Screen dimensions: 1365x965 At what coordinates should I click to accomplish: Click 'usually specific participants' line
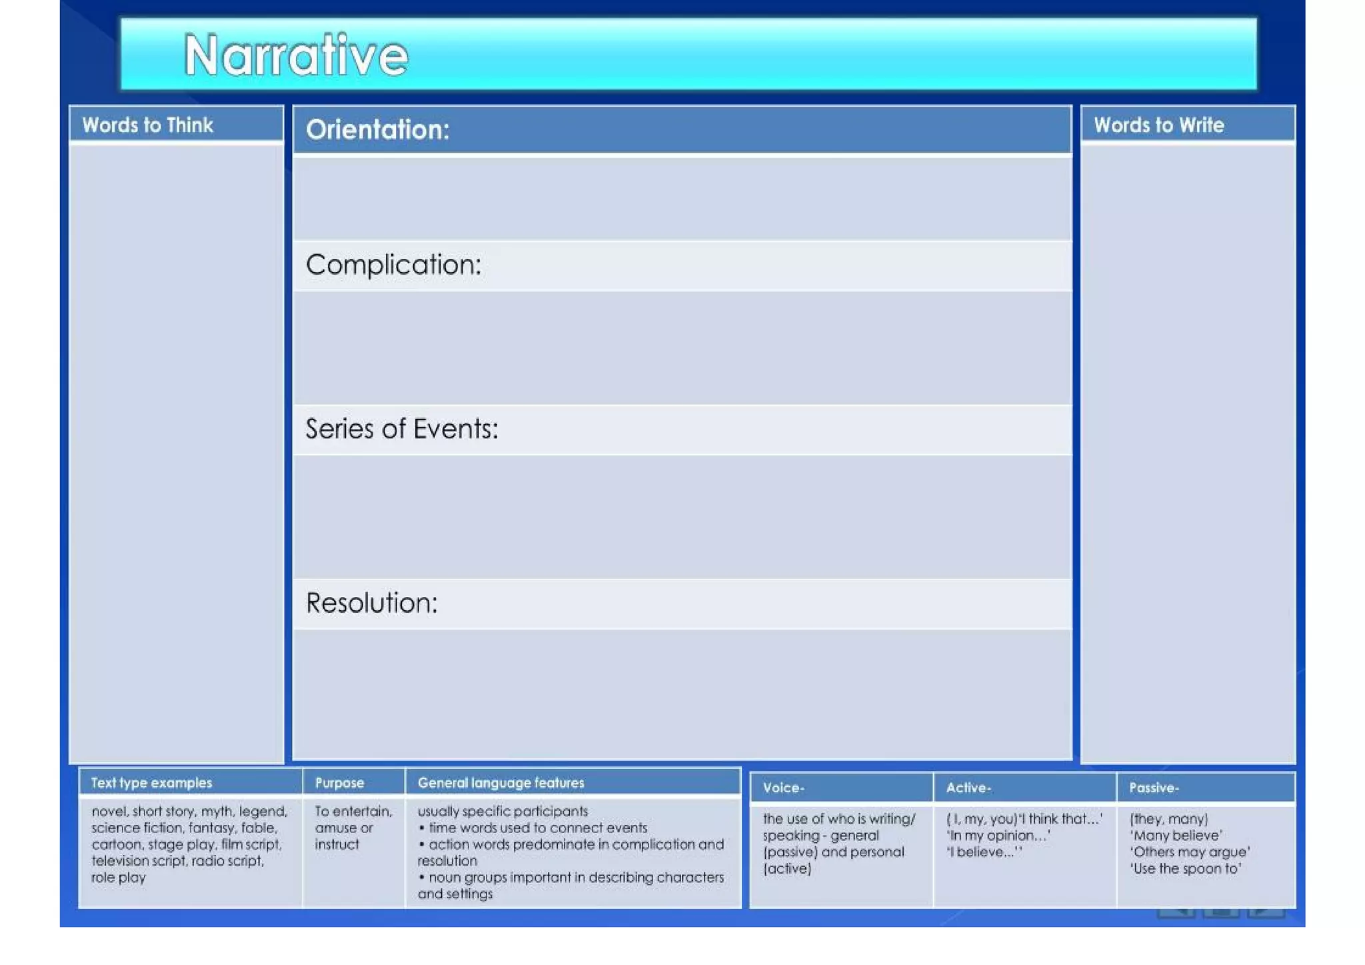(503, 811)
